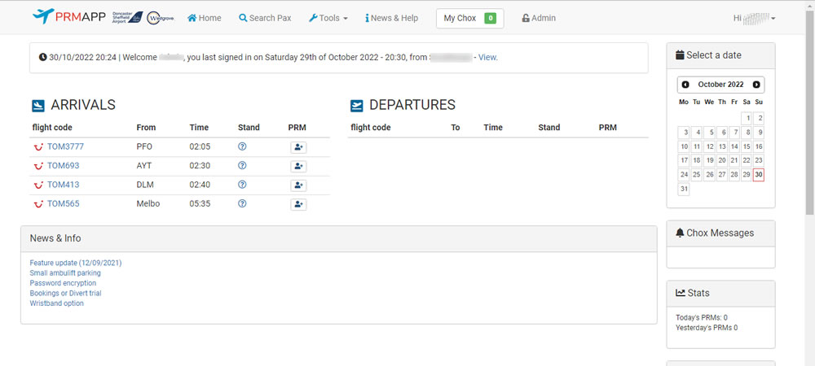Open flight TOM693 details
This screenshot has width=815, height=366.
(64, 166)
